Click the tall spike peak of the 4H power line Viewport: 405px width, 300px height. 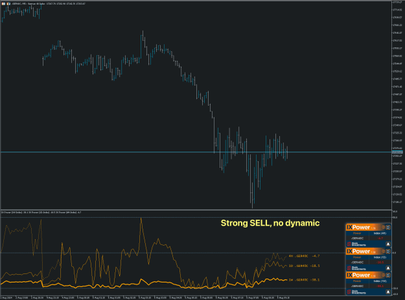pyautogui.click(x=141, y=218)
